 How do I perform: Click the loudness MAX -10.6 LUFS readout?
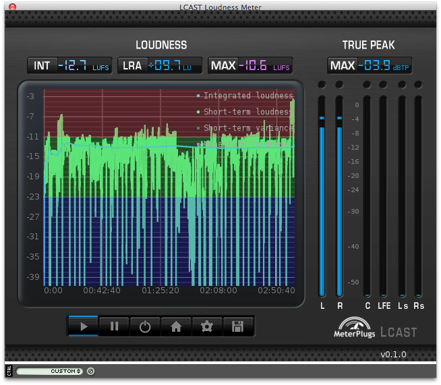tap(250, 66)
